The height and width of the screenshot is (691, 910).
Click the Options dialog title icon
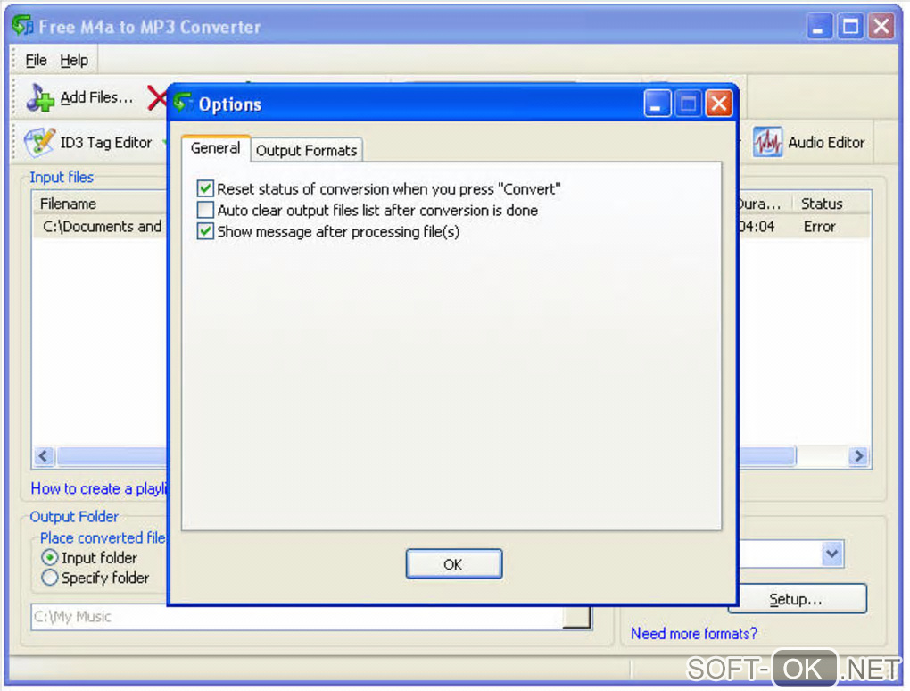(183, 104)
